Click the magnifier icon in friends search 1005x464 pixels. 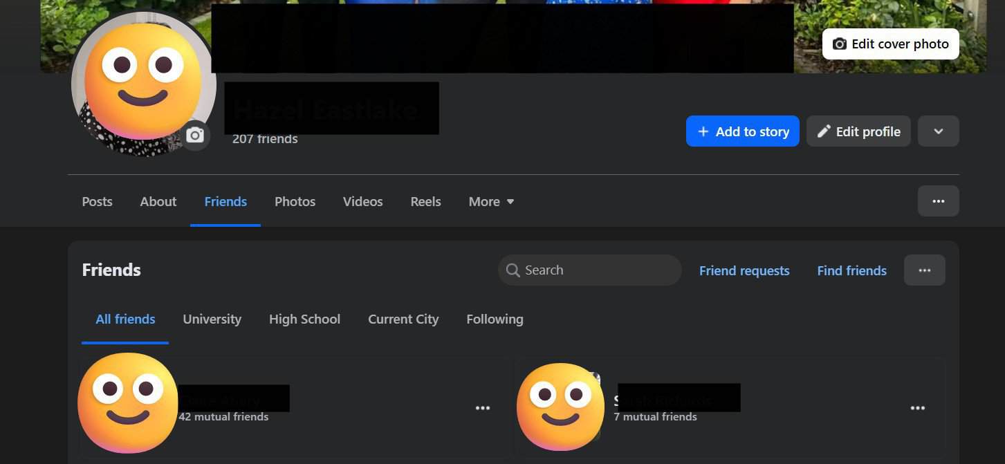(513, 270)
